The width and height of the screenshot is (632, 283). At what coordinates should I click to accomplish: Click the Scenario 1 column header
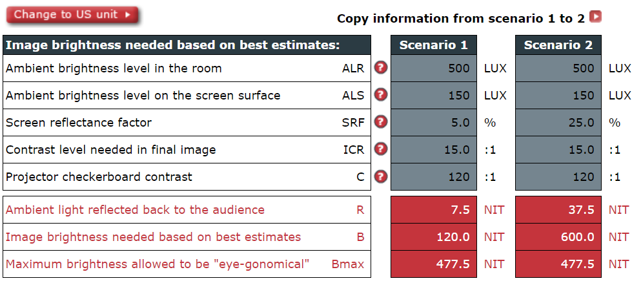(x=434, y=45)
